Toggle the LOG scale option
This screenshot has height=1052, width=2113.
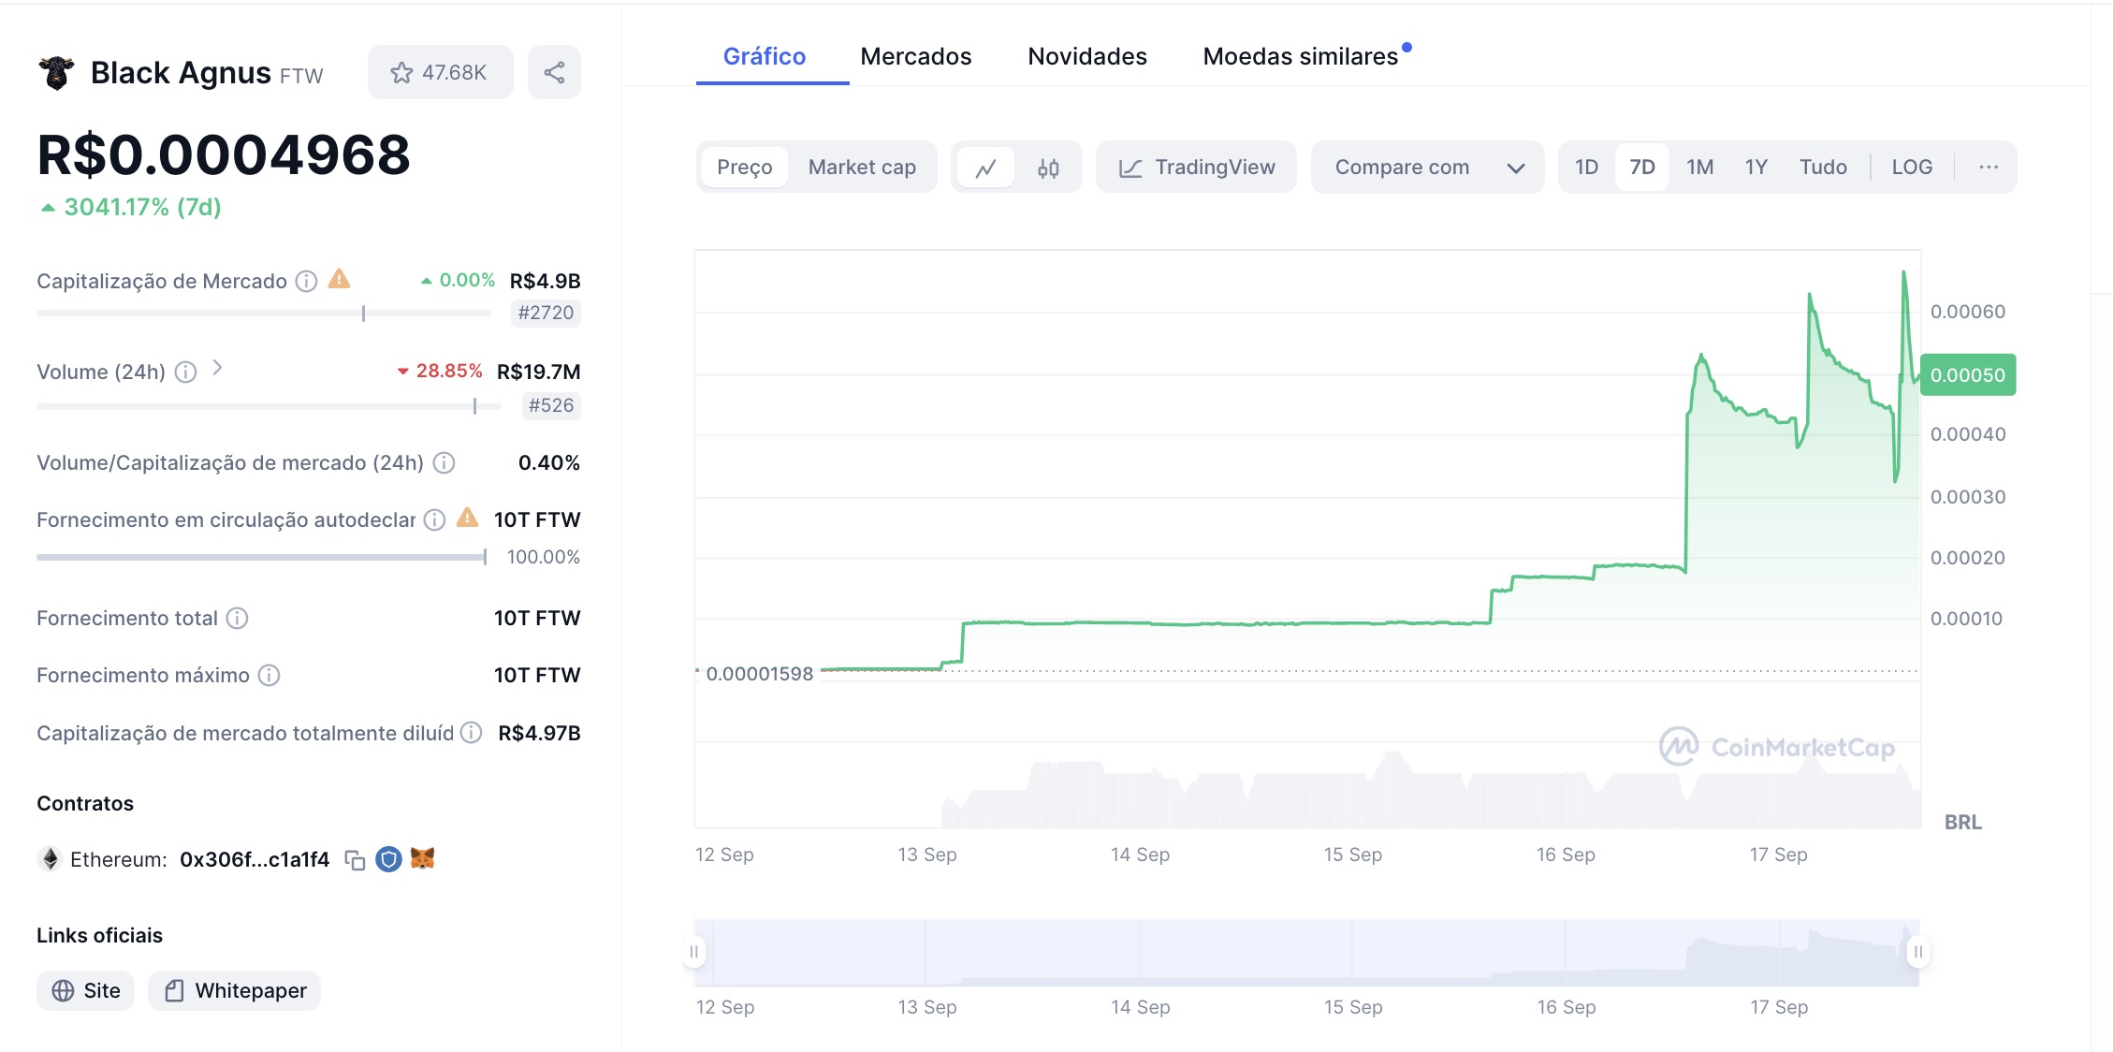tap(1912, 168)
